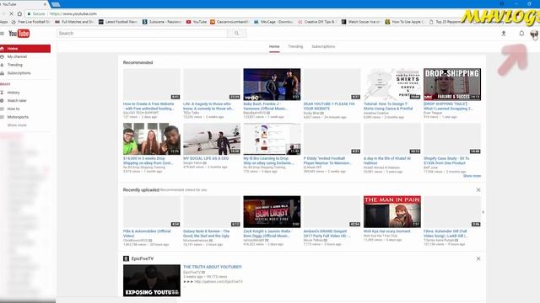Open How To Use Apple bookmark
540x303 pixels.
(x=405, y=22)
